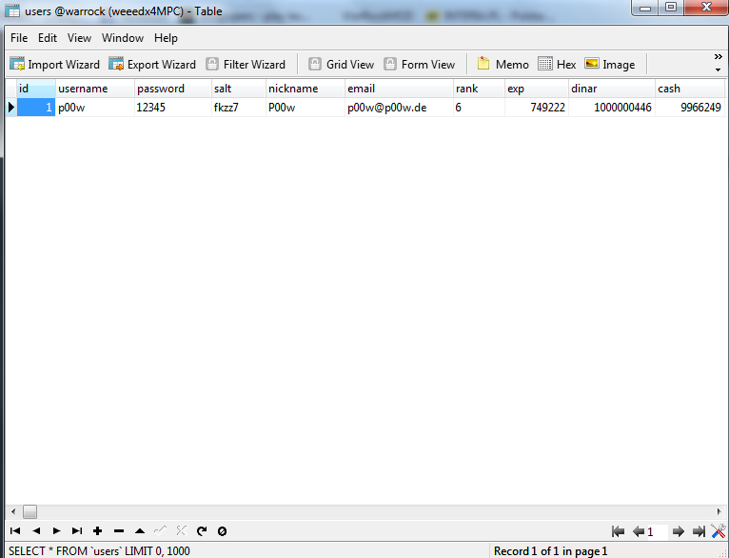
Task: Click the nickname column header
Action: (305, 89)
